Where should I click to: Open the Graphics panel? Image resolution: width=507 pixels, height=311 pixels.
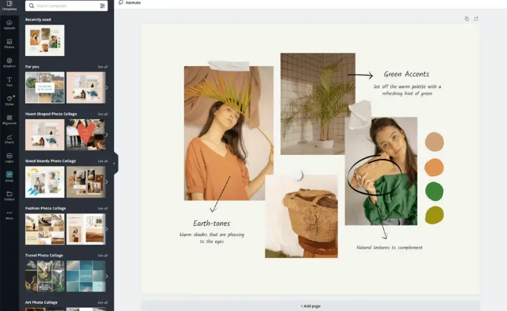tap(9, 63)
